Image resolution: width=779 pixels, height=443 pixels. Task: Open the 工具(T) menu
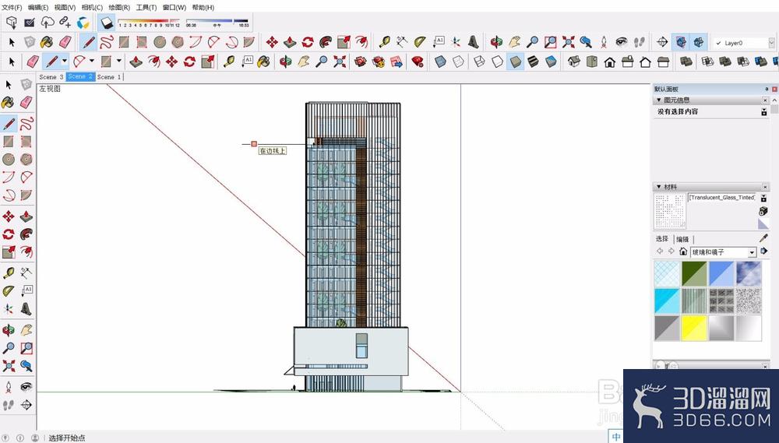tap(146, 8)
